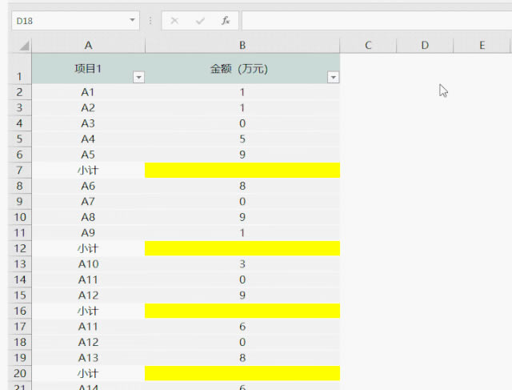Image resolution: width=512 pixels, height=390 pixels.
Task: Click the A7 cell in row 9
Action: [x=88, y=201]
